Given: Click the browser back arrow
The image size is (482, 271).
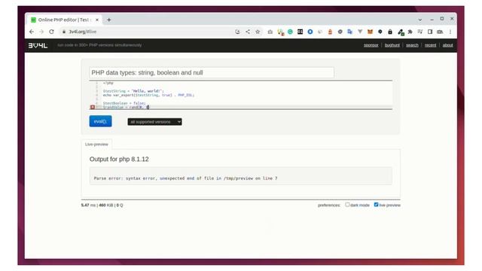Looking at the screenshot, I should tap(32, 32).
